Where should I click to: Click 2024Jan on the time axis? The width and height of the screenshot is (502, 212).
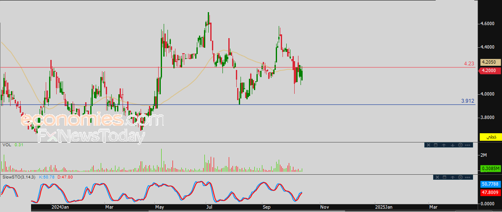pos(59,207)
